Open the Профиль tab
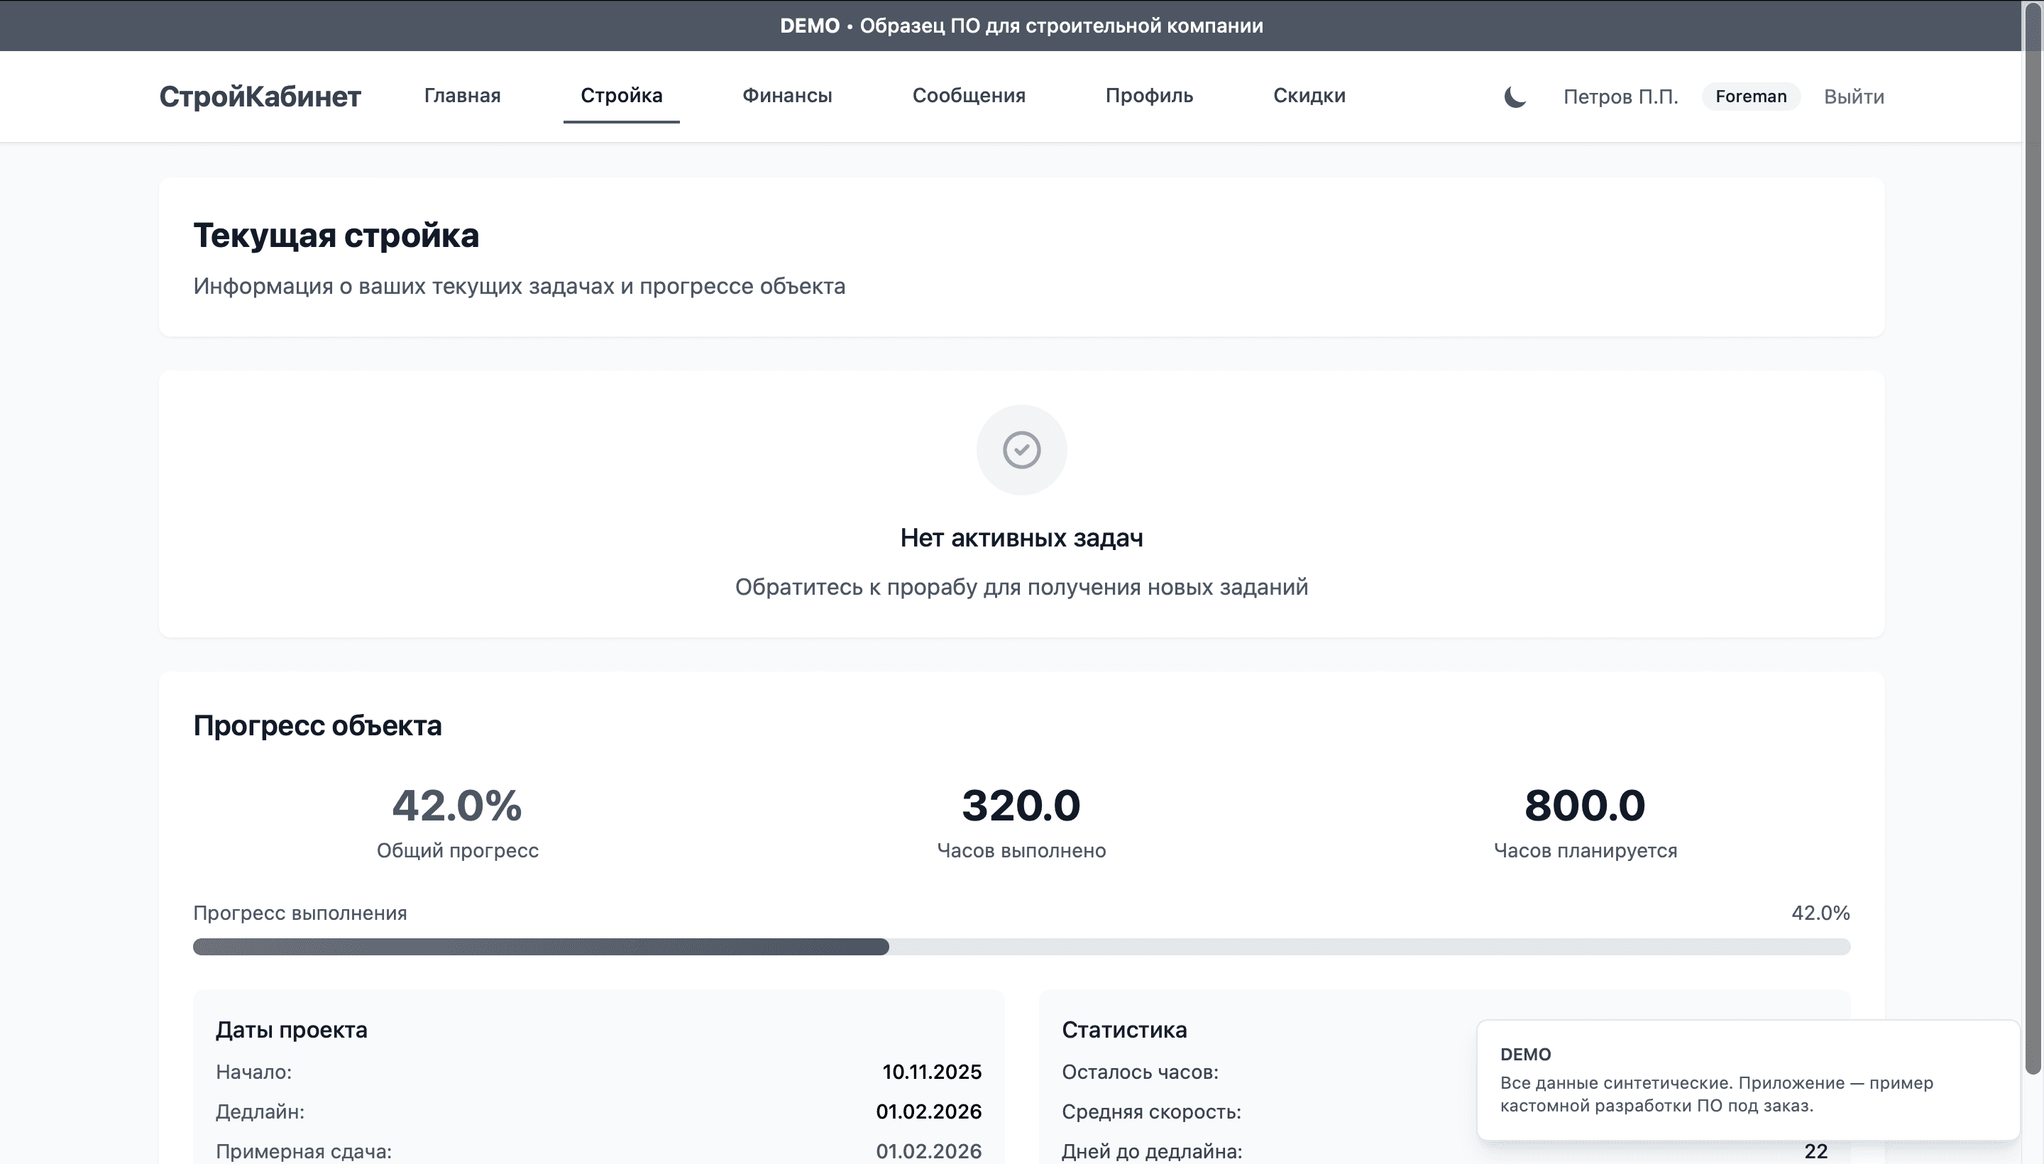 (1149, 96)
